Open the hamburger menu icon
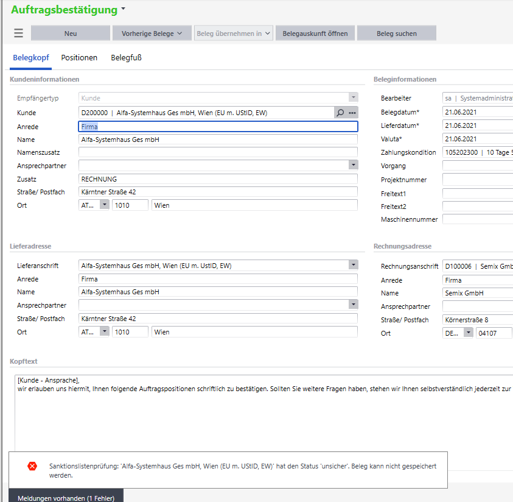 [x=18, y=34]
